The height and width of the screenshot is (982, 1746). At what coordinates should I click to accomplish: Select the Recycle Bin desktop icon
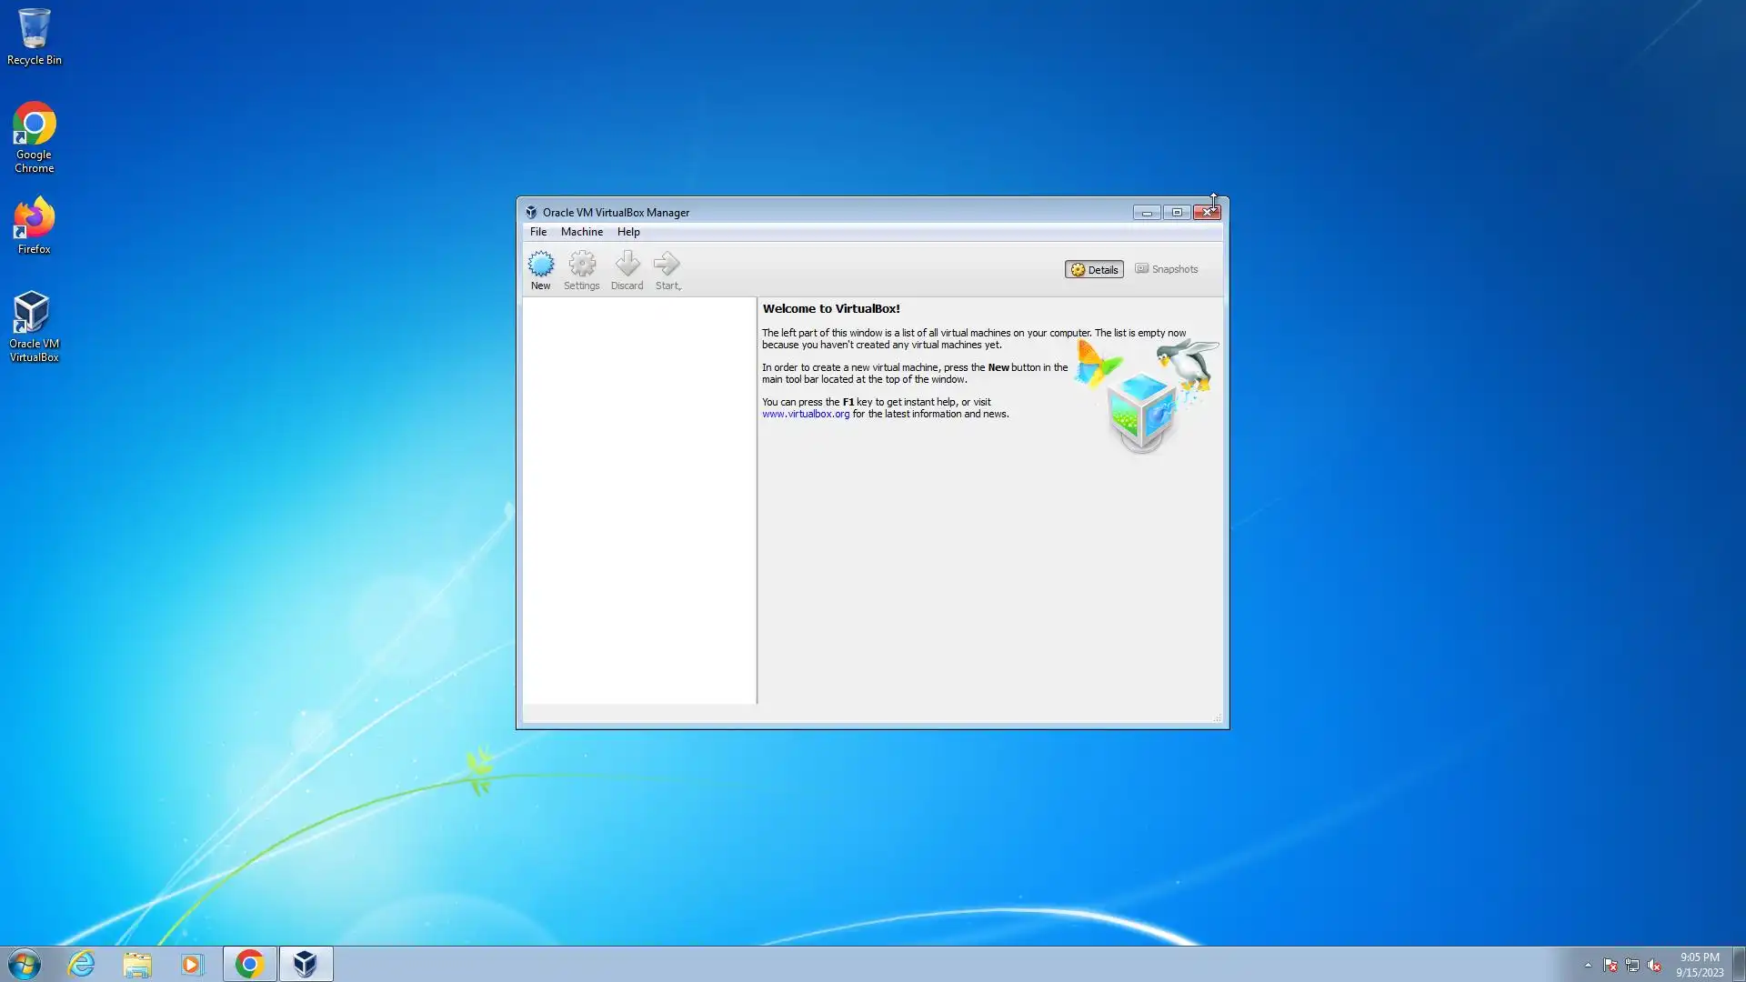34,36
